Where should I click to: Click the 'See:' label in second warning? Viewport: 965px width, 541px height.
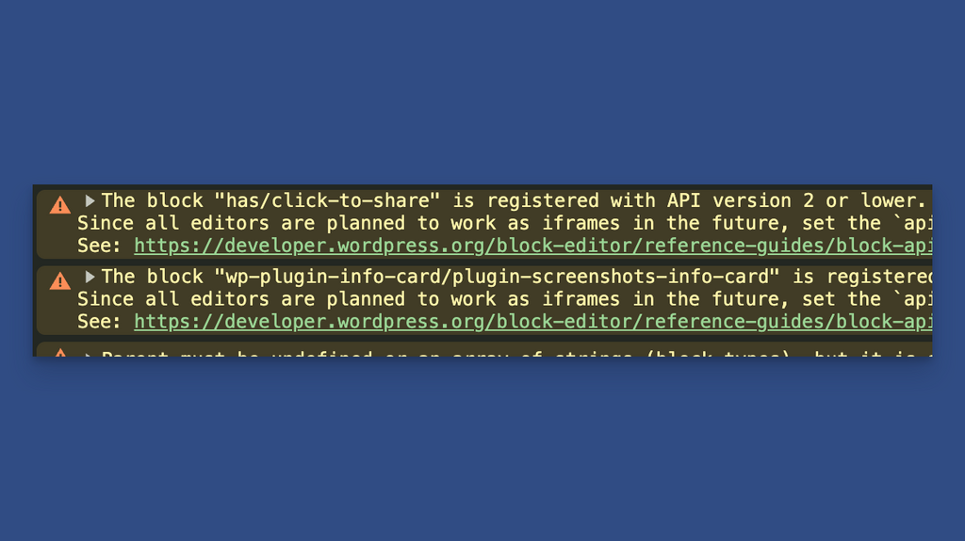point(100,322)
